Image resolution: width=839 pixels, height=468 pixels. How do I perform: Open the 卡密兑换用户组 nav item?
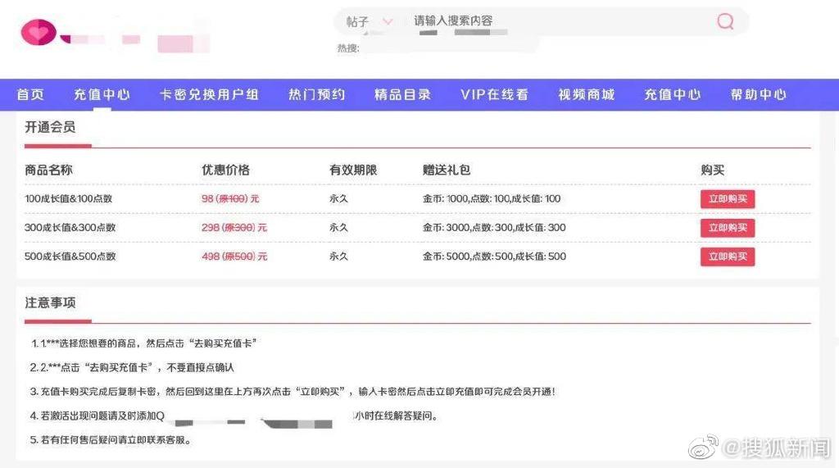[x=209, y=94]
